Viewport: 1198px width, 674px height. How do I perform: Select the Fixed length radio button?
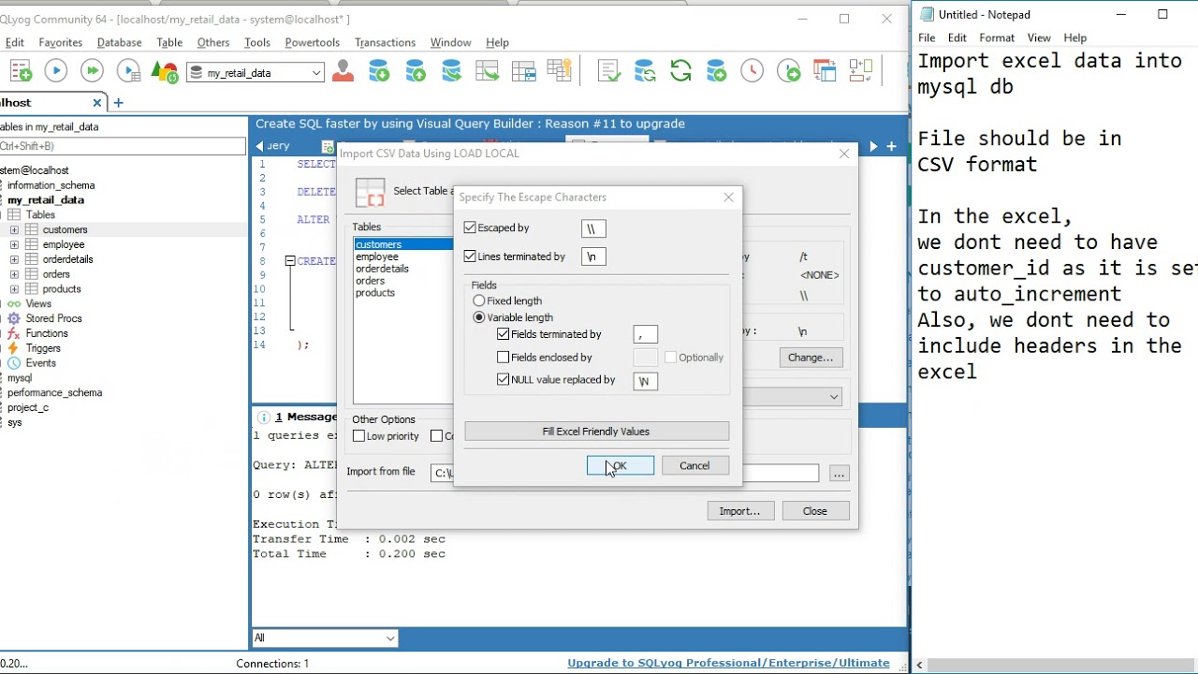[x=479, y=301]
